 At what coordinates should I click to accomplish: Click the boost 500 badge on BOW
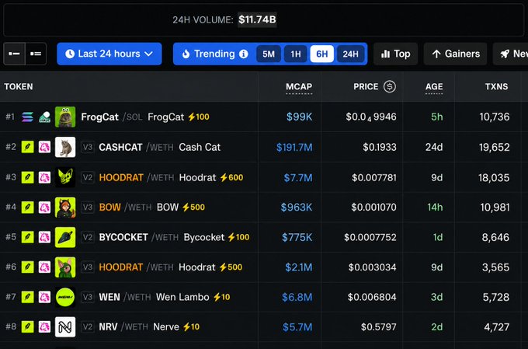193,207
